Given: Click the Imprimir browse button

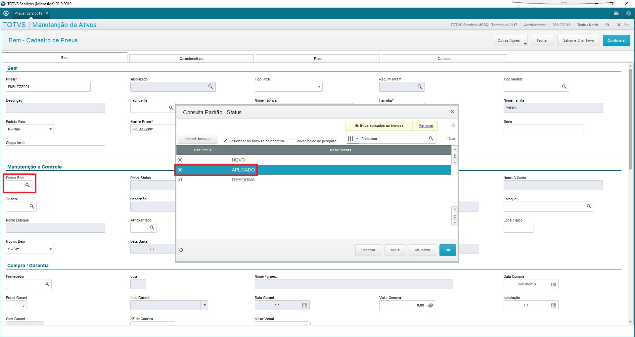Looking at the screenshot, I should point(198,139).
